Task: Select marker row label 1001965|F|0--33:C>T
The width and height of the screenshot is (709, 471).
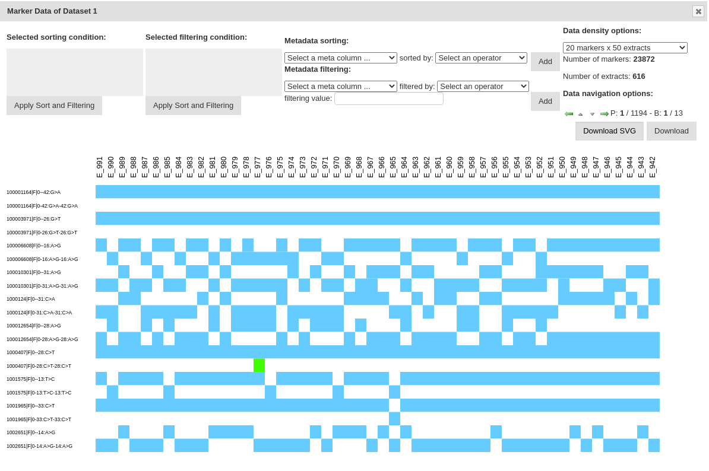Action: [31, 406]
